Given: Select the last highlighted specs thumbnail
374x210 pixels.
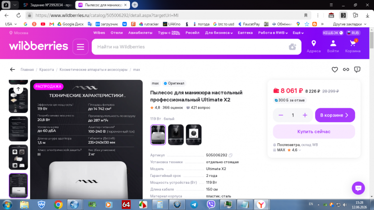Looking at the screenshot, I should [x=19, y=186].
